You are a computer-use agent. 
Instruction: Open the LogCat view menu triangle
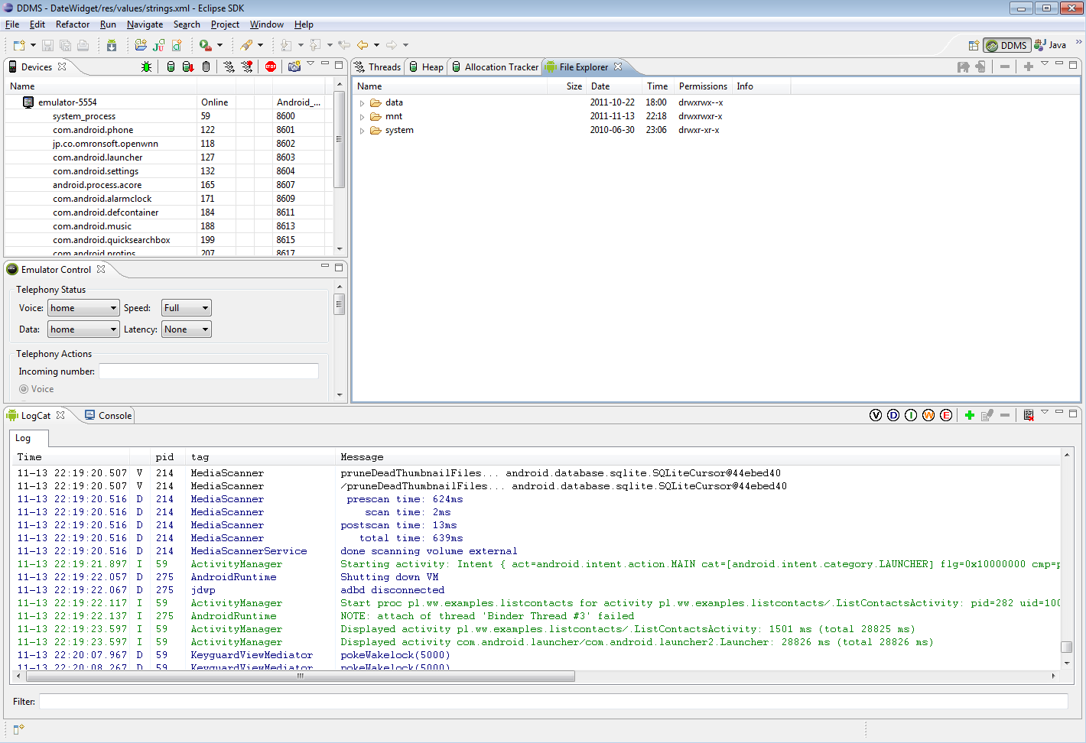pos(1045,413)
